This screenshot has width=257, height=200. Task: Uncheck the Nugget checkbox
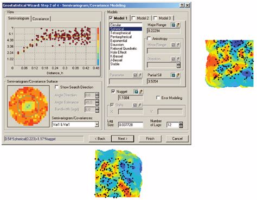pyautogui.click(x=113, y=92)
